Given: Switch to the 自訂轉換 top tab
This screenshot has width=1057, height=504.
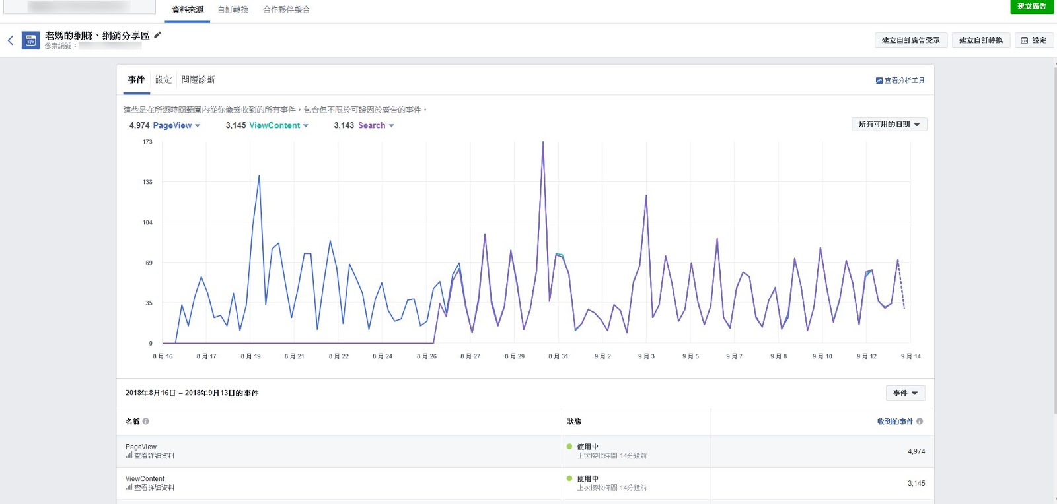Looking at the screenshot, I should pyautogui.click(x=233, y=10).
